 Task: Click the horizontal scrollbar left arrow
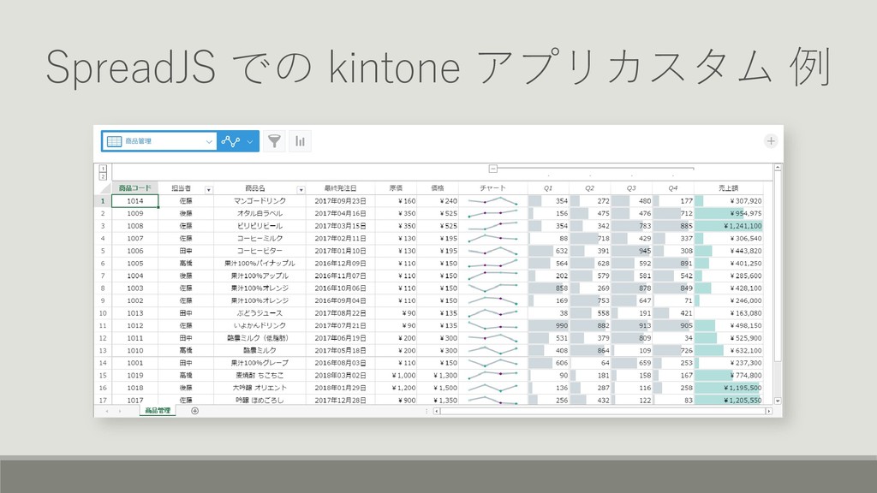tap(437, 412)
